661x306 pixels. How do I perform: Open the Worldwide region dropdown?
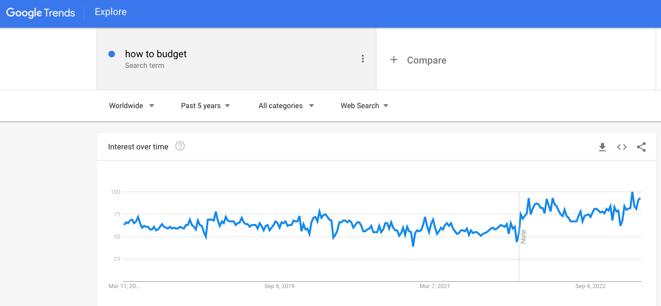tap(132, 106)
